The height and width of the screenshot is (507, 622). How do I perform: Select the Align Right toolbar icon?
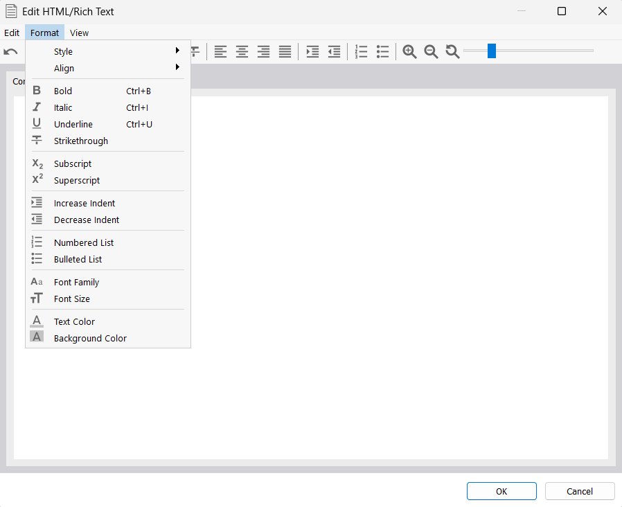tap(263, 51)
